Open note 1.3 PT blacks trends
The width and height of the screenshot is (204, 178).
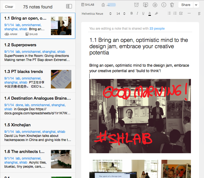coord(38,79)
